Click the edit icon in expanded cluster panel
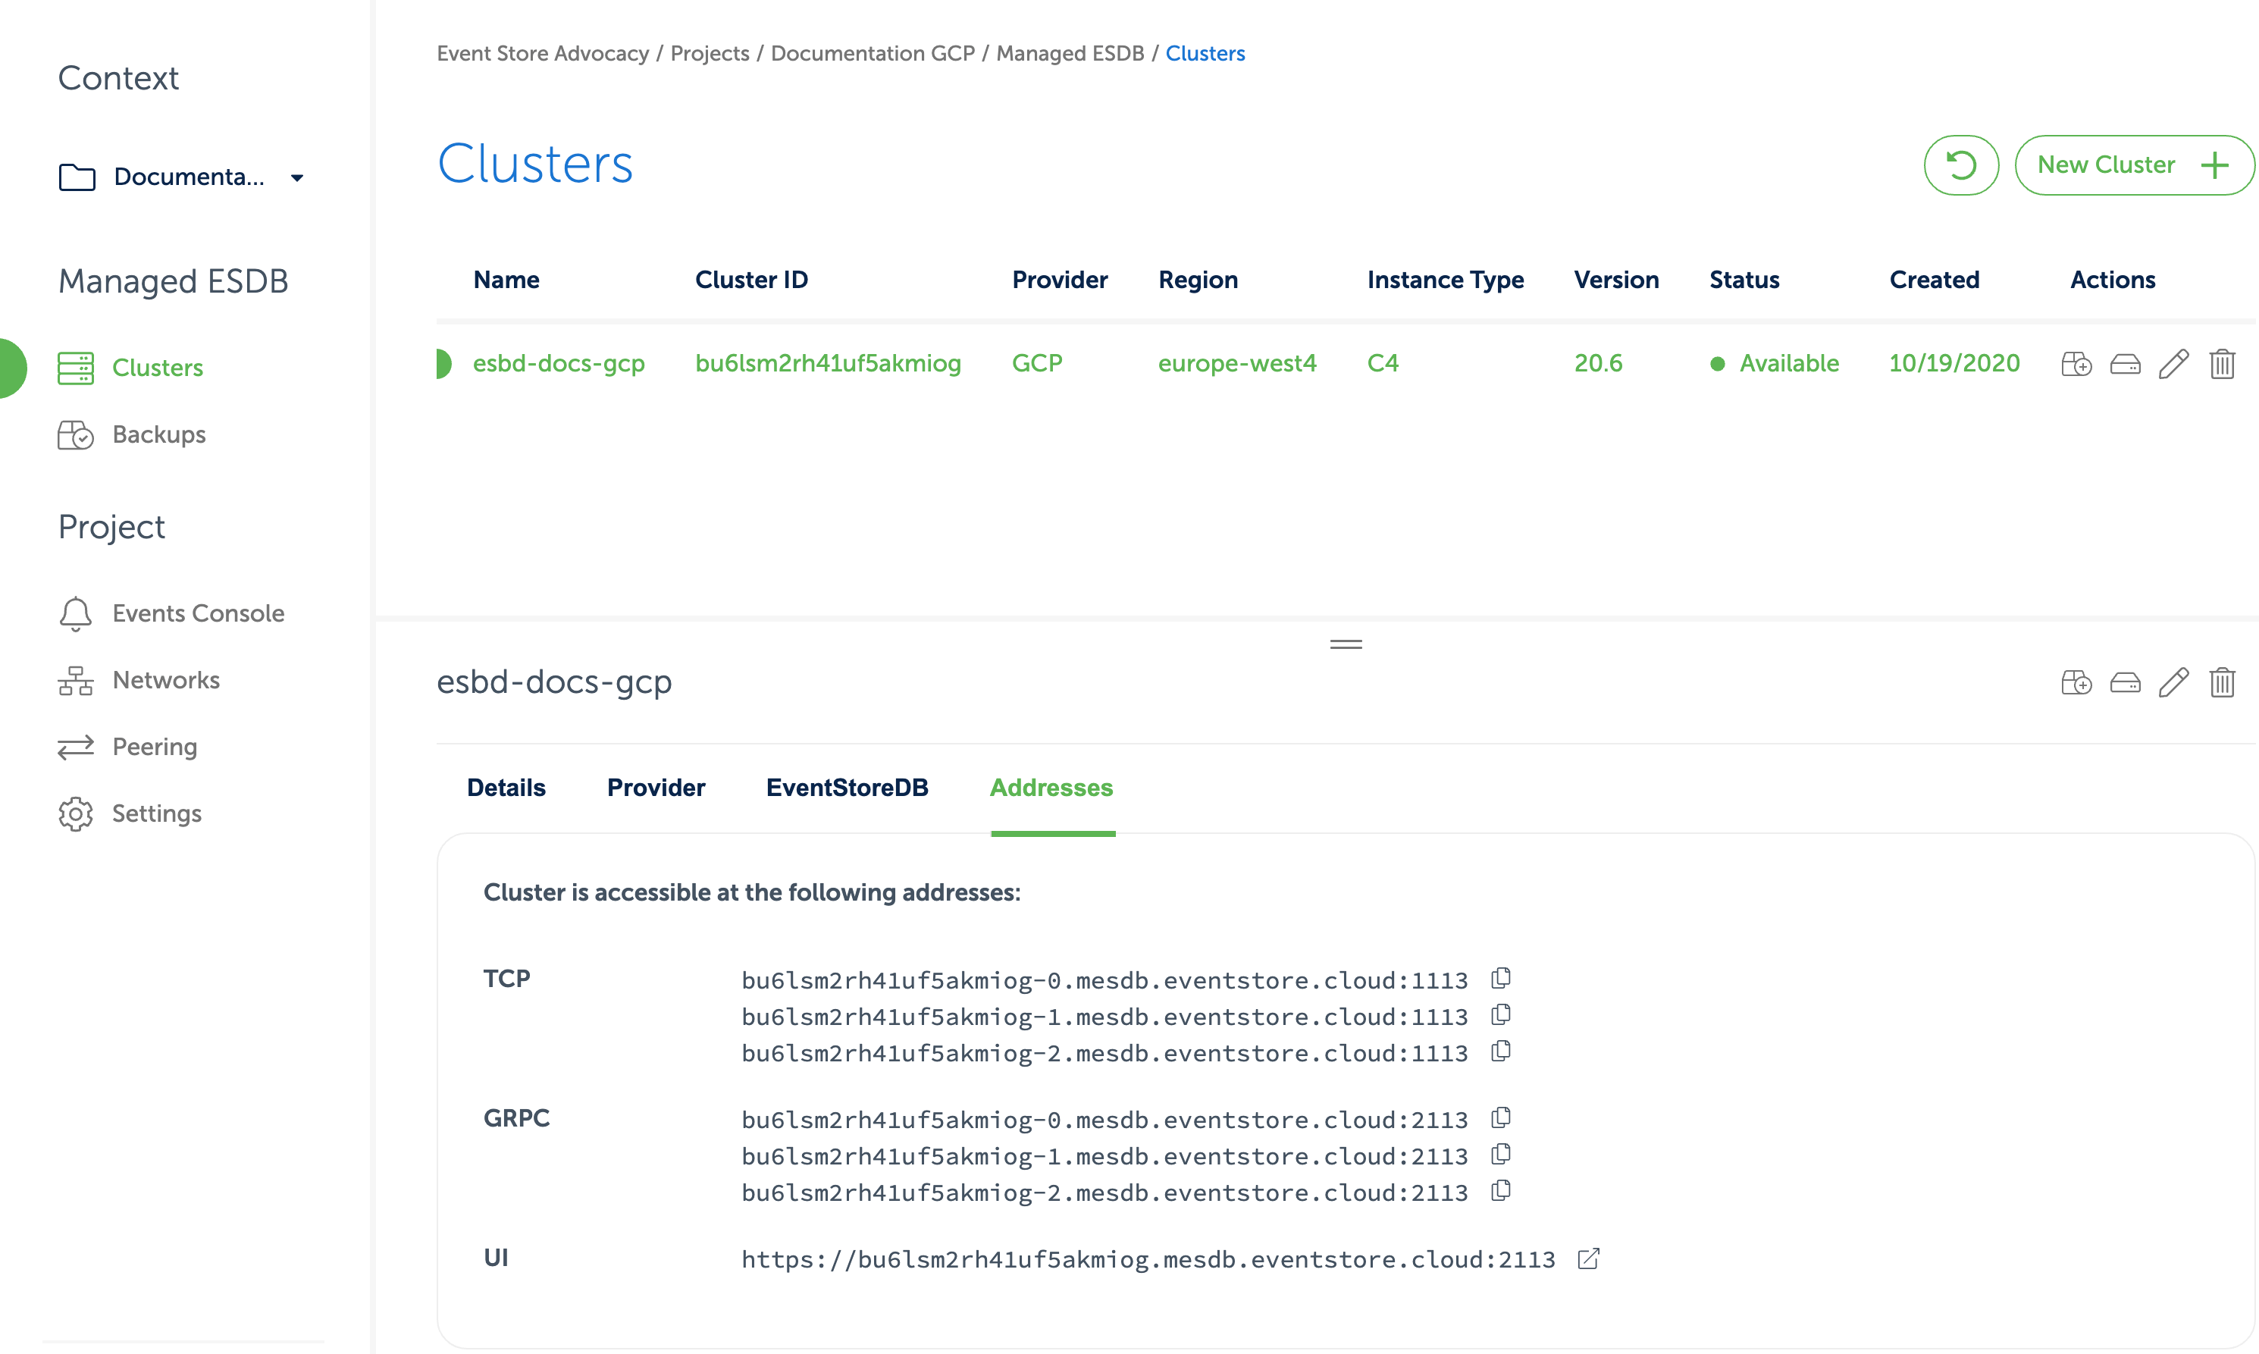 click(x=2173, y=680)
